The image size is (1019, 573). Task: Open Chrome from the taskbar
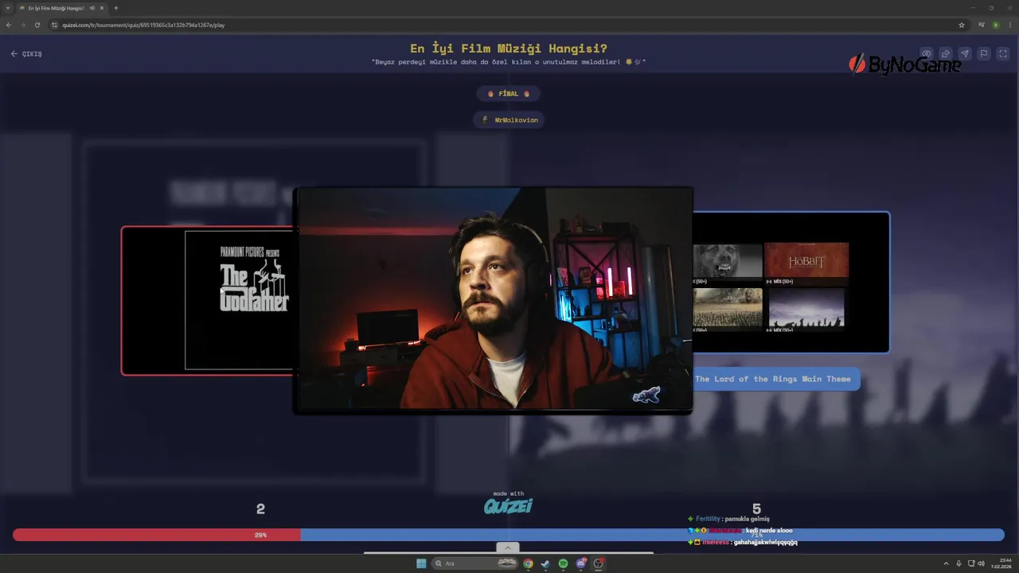click(x=528, y=563)
